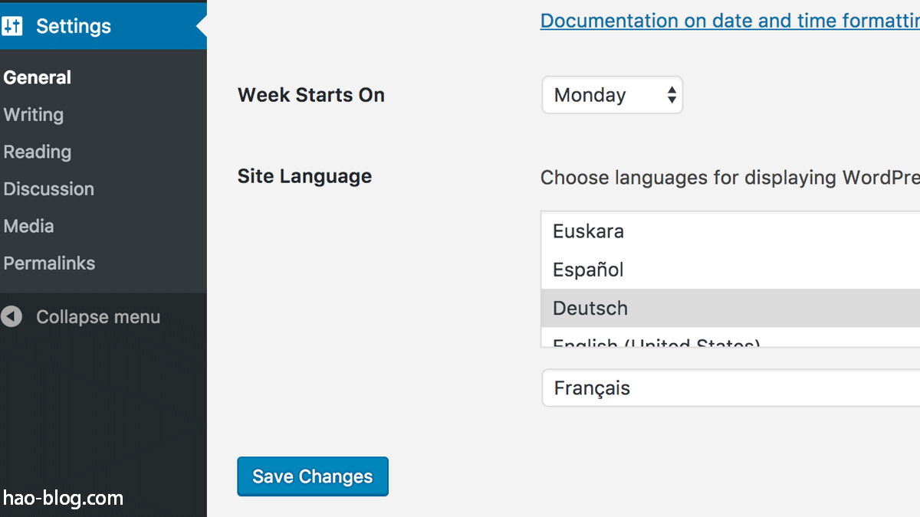The width and height of the screenshot is (920, 517).
Task: Click the hao-blog.com watermark text
Action: (63, 499)
